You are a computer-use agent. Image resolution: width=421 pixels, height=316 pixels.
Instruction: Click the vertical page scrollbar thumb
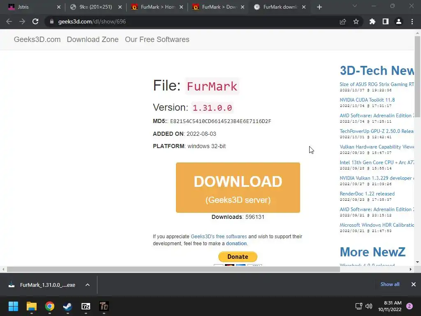click(x=418, y=77)
